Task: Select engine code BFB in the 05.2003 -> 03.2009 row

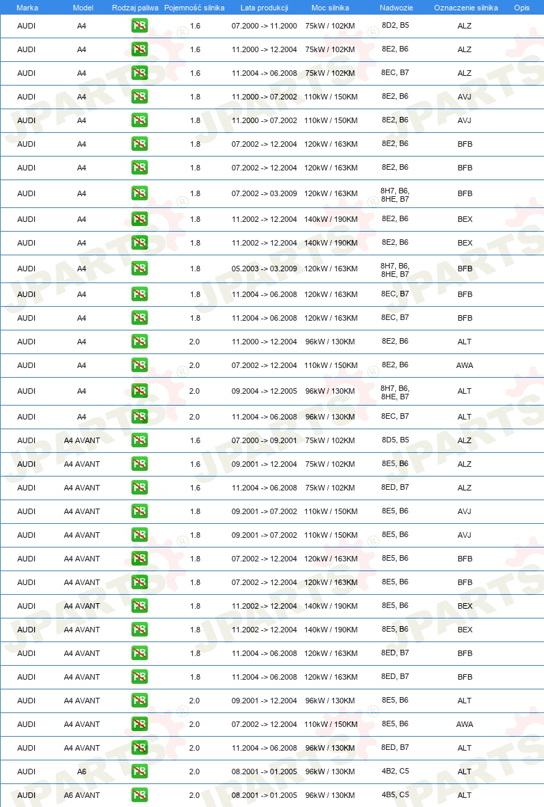Action: click(465, 269)
